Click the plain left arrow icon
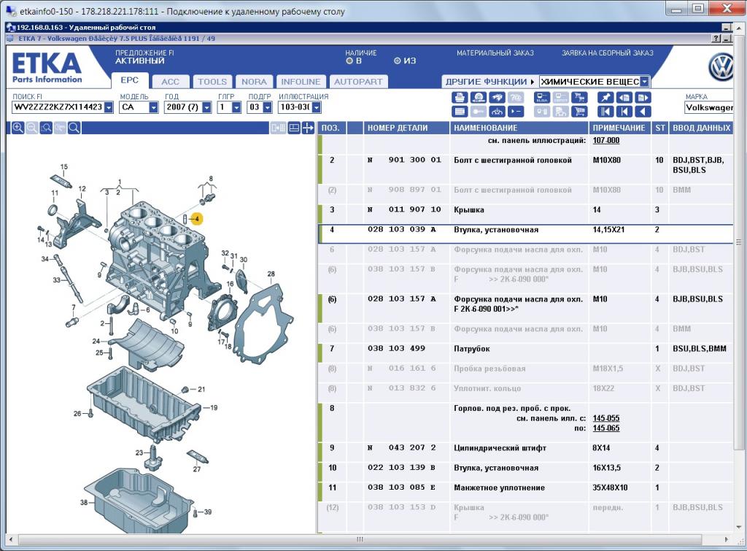This screenshot has height=551, width=747. point(643,112)
